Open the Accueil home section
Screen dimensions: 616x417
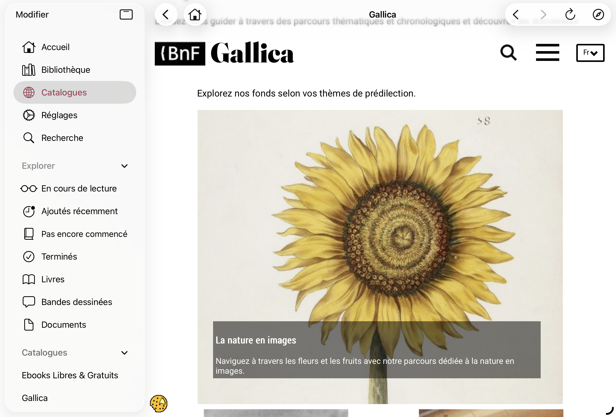point(75,47)
